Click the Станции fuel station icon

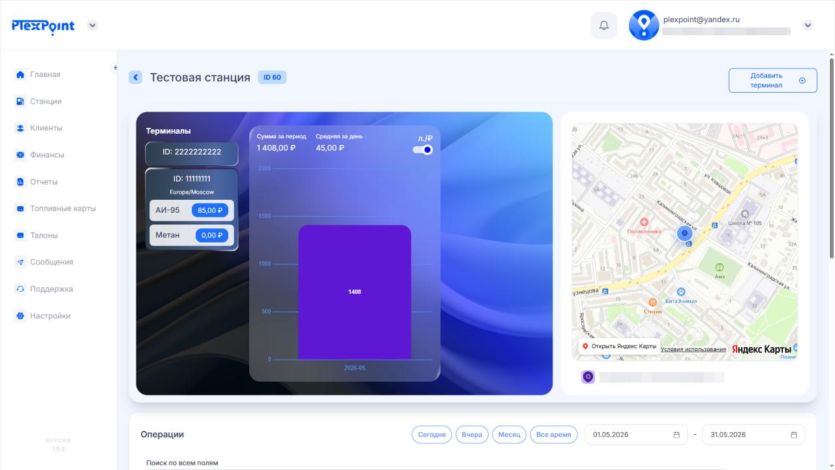20,101
